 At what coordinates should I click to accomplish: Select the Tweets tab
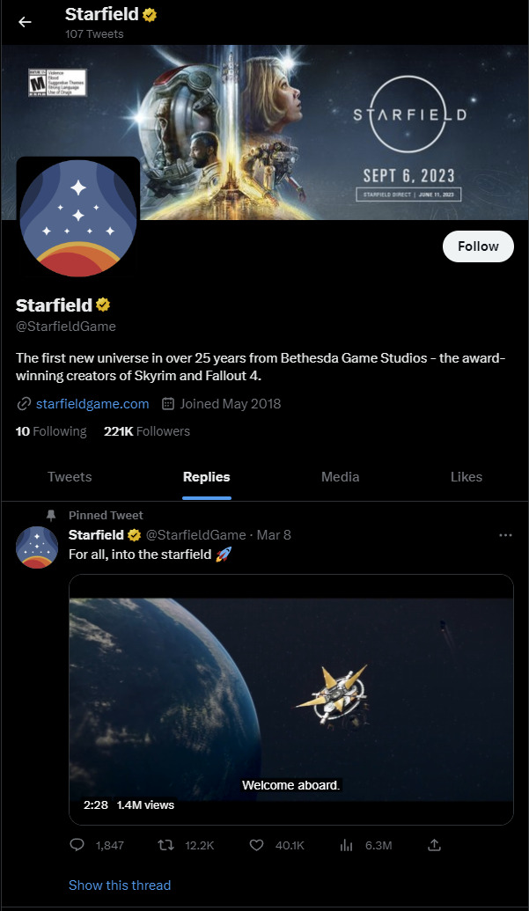[70, 476]
